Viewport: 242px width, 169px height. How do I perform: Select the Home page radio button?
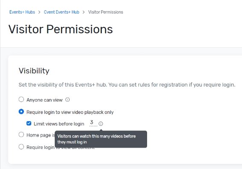21,134
